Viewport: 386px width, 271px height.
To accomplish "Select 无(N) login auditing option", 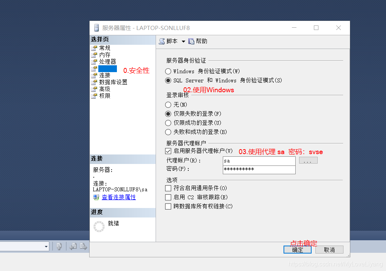I will (168, 105).
